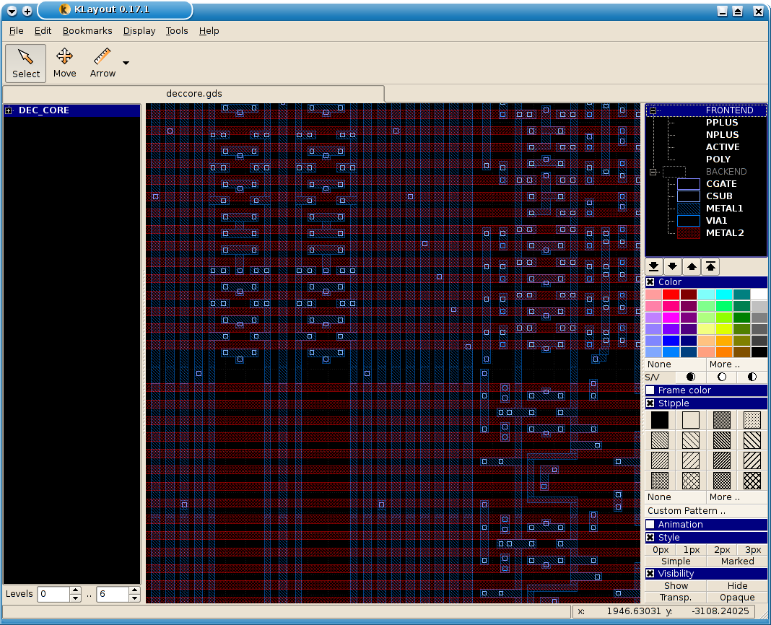771x625 pixels.
Task: Uncheck the Stipple panel checkbox
Action: (x=650, y=403)
